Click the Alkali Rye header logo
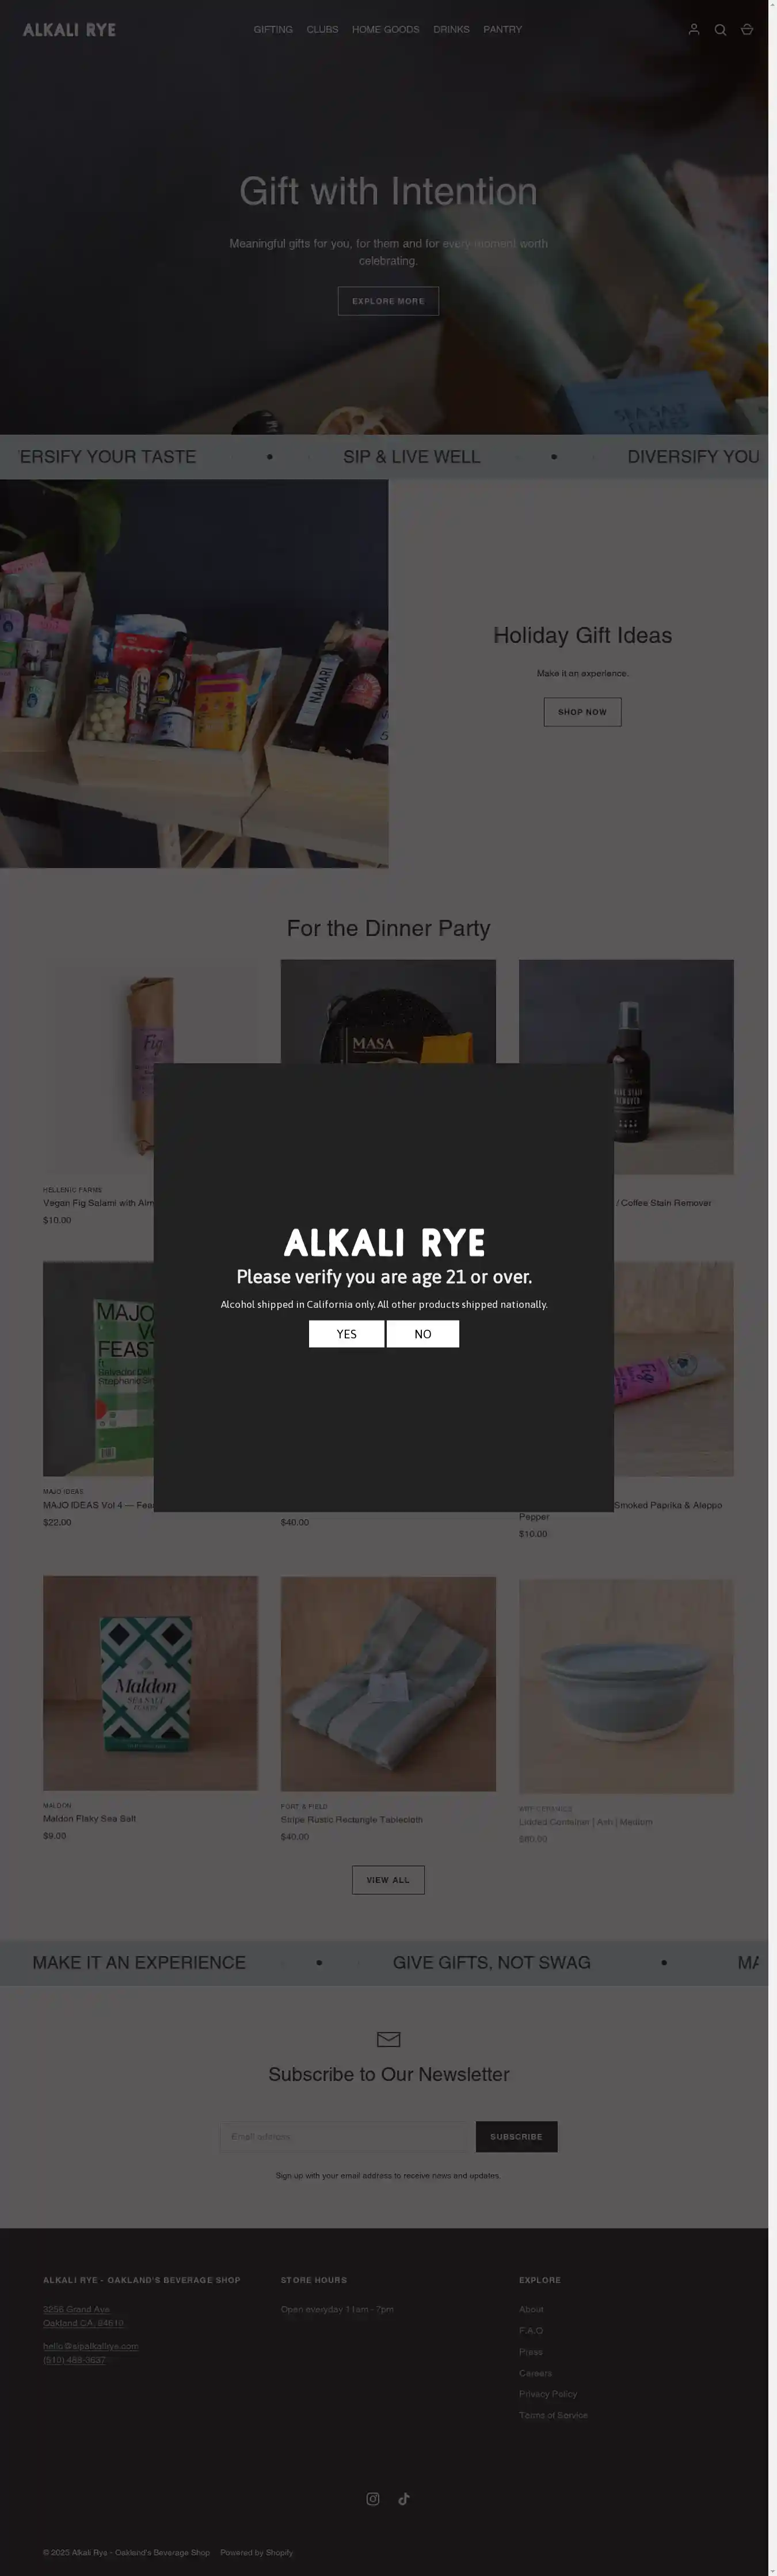 [69, 30]
